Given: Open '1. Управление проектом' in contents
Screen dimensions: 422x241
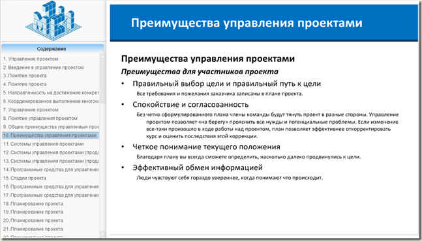Looking at the screenshot, I should tap(31, 59).
